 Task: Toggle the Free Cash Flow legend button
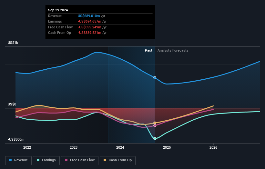tap(80, 160)
